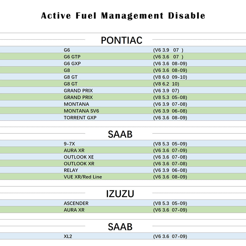Viewport: 246px width, 246px height.
Task: Select the 'TORRENT GXP' model name
Action: 80,117
